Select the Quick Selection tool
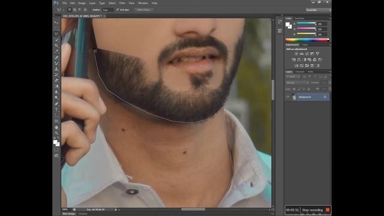The height and width of the screenshot is (216, 384). pos(56,40)
